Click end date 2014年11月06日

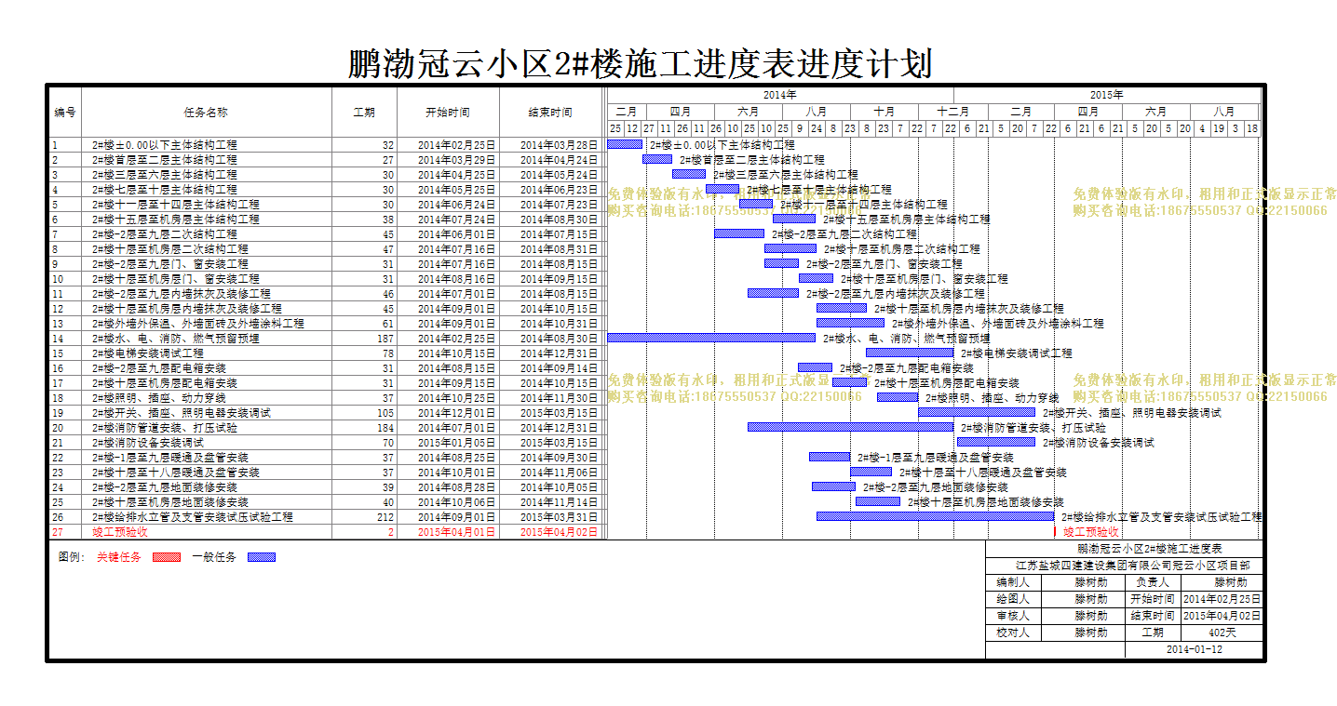[x=559, y=473]
